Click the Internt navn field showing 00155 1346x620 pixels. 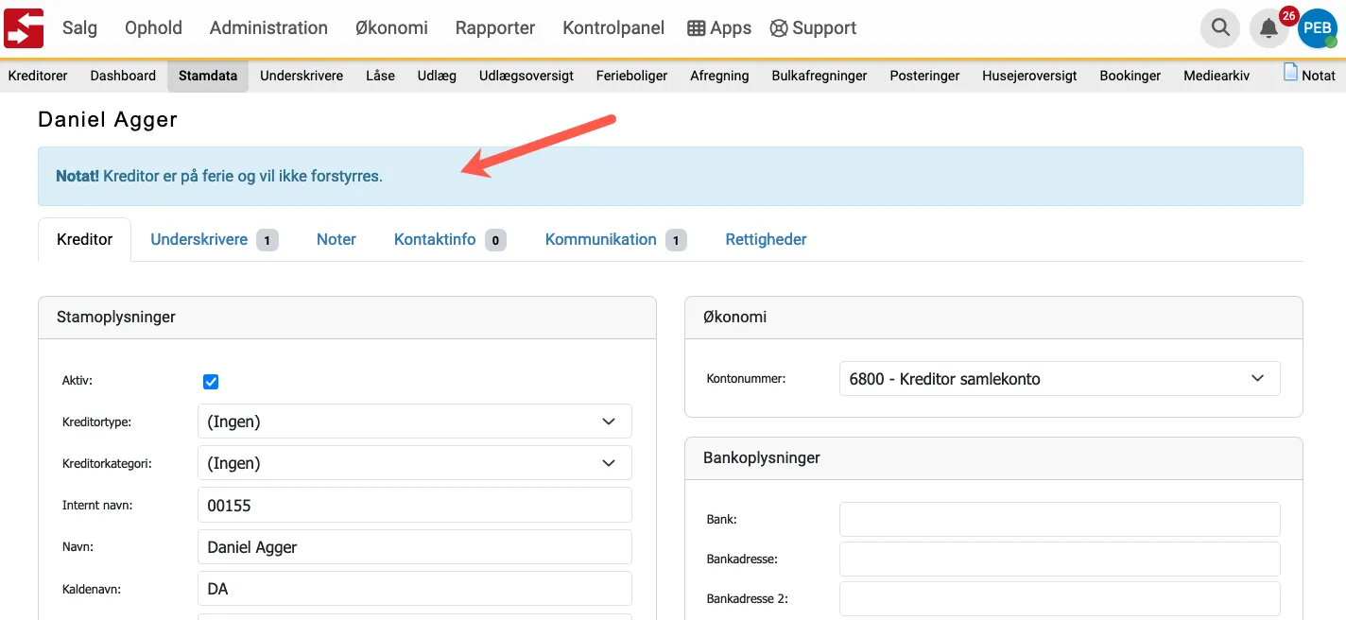pyautogui.click(x=414, y=505)
